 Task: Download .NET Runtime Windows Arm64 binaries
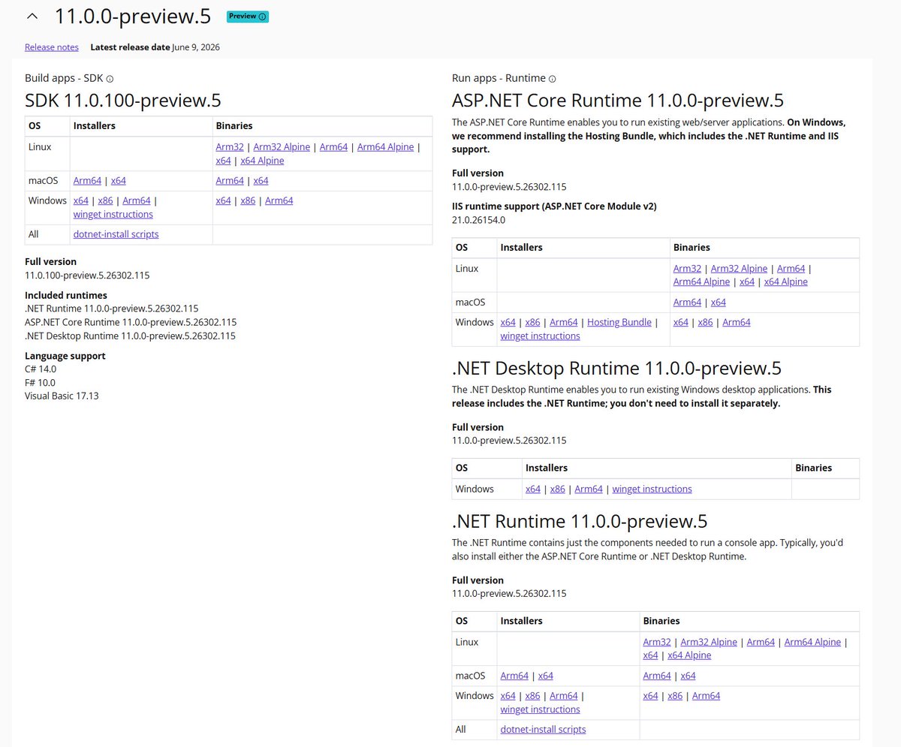pos(706,696)
